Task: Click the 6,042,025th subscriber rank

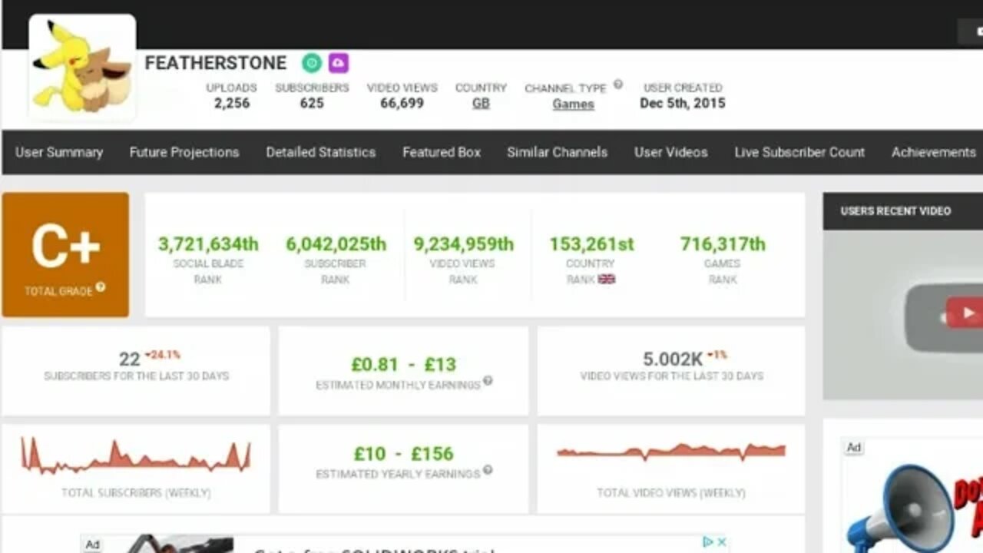Action: pyautogui.click(x=336, y=244)
